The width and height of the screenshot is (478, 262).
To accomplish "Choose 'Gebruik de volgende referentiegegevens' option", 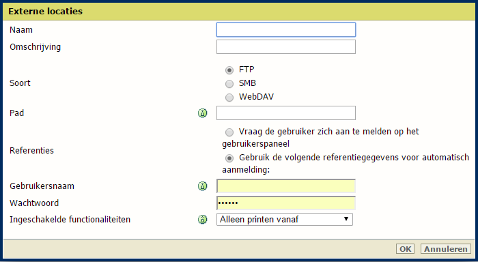I will [x=229, y=158].
